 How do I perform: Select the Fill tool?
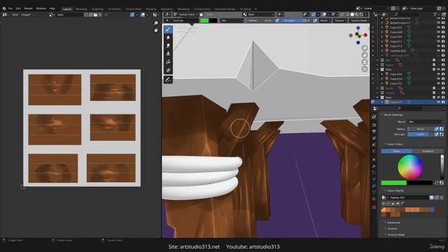168,62
